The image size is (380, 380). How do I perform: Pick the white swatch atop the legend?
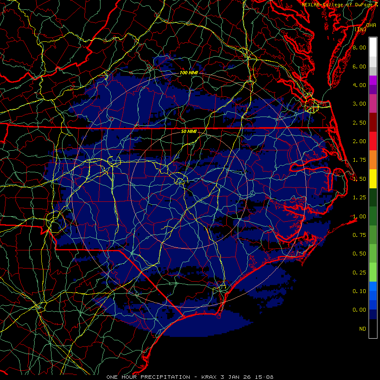[x=373, y=47]
